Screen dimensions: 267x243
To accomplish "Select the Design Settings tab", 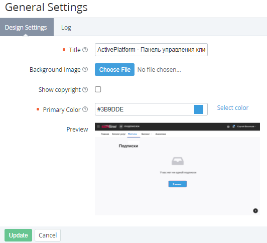I will pyautogui.click(x=26, y=27).
